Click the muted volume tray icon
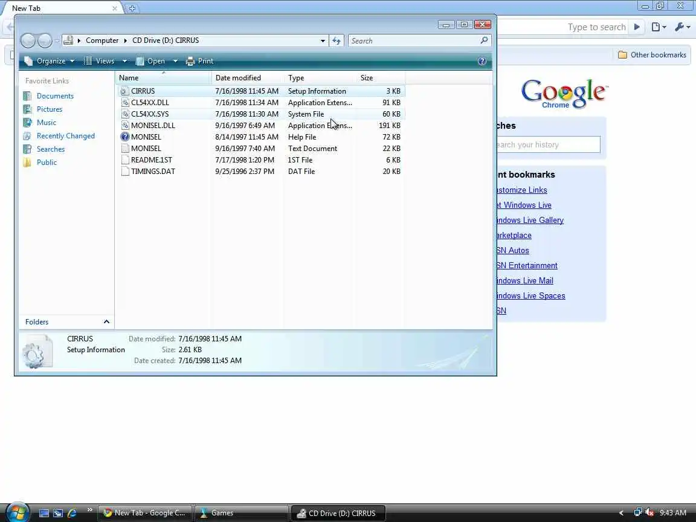 [x=649, y=513]
